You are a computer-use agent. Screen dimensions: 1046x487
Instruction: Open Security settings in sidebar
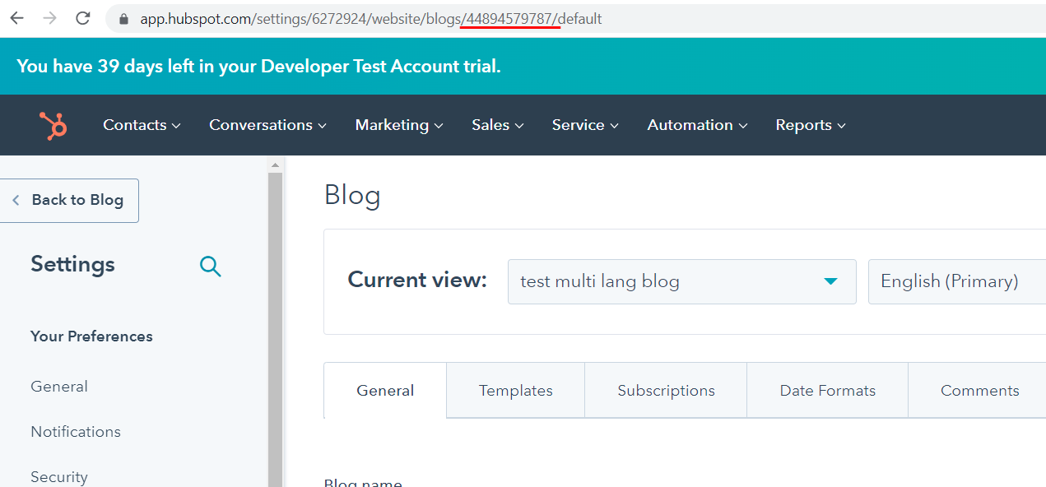tap(59, 477)
